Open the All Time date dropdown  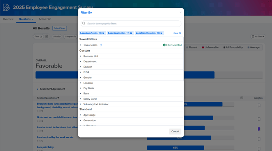(x=258, y=37)
